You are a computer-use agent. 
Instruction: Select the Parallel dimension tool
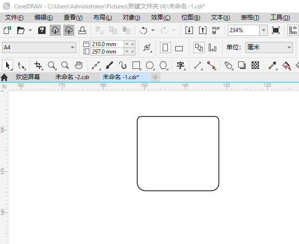198,65
